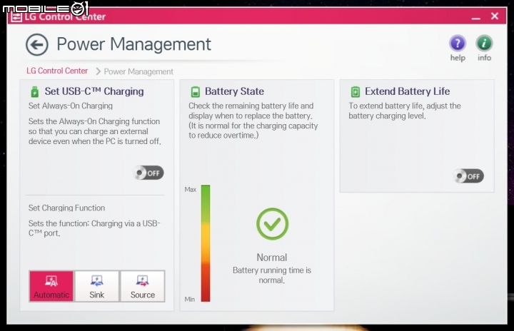Click 'To extend battery life' description

pyautogui.click(x=405, y=111)
